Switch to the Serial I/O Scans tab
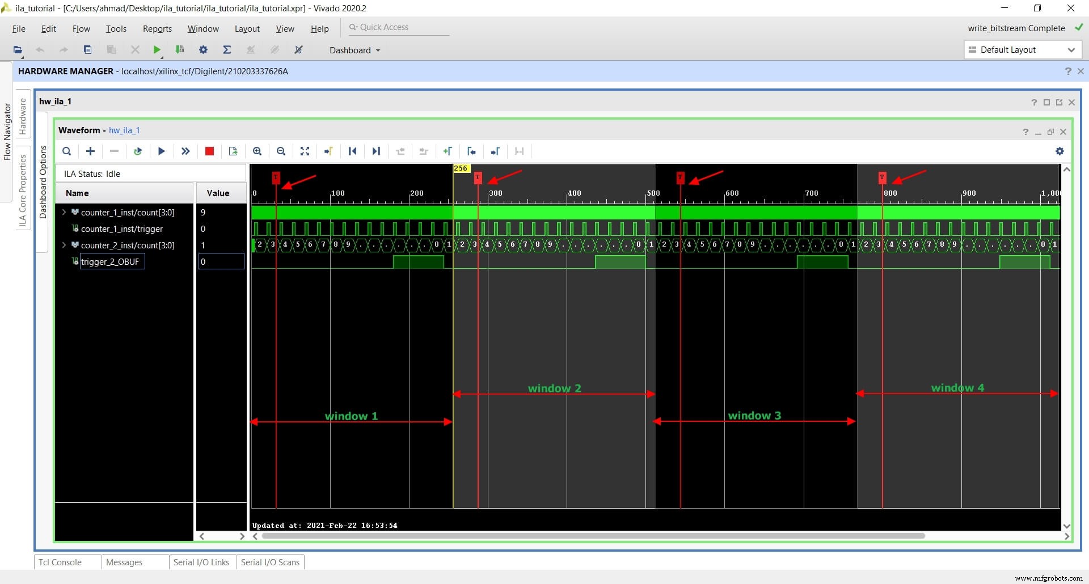 point(270,562)
